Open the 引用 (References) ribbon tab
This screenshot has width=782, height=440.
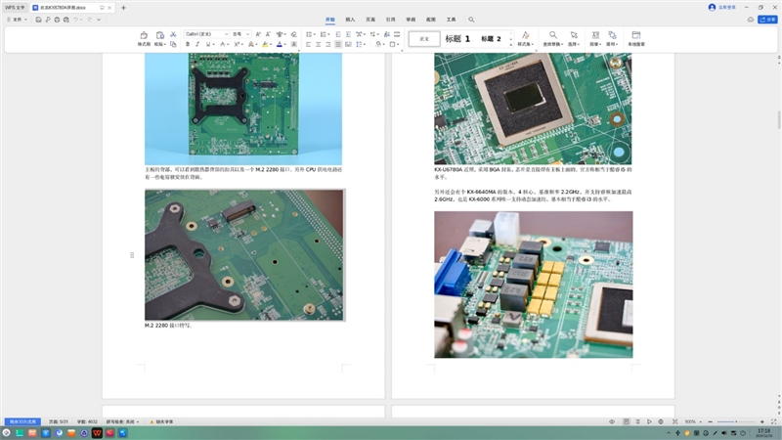click(391, 19)
